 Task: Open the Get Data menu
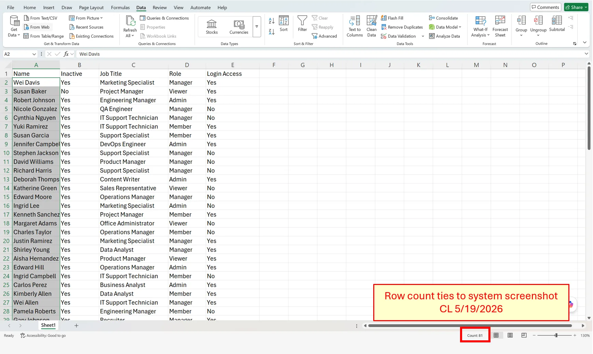coord(14,27)
